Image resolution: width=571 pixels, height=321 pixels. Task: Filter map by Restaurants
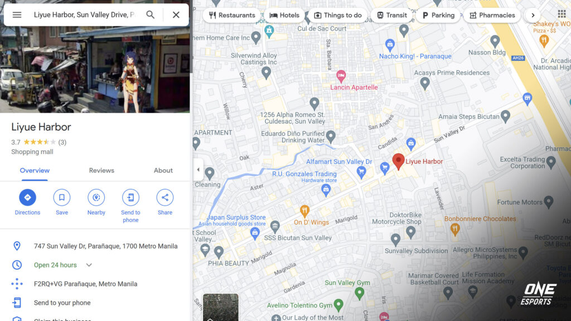pos(231,15)
